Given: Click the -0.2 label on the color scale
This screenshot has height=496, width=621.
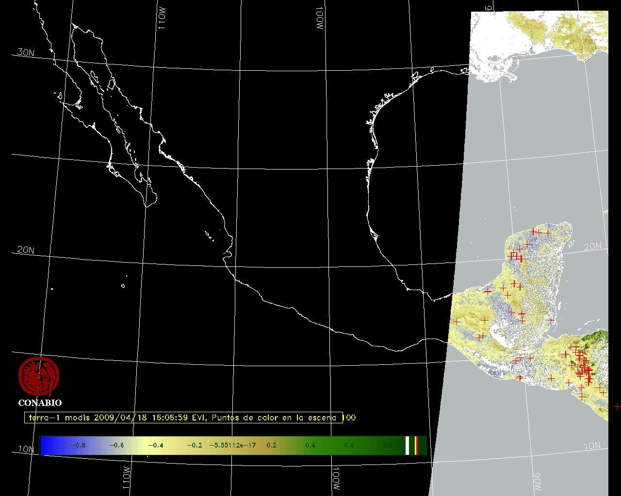Looking at the screenshot, I should coord(194,445).
